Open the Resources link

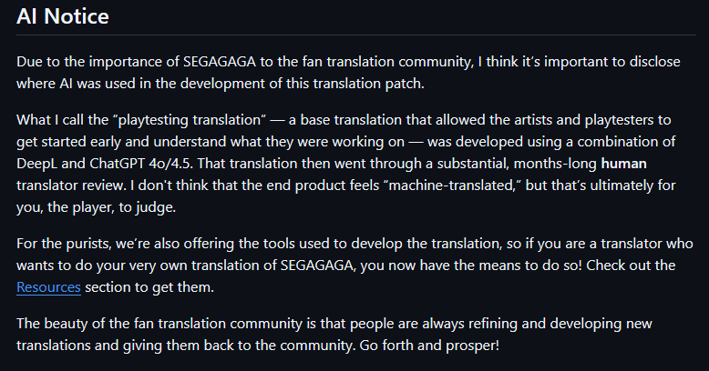point(48,287)
